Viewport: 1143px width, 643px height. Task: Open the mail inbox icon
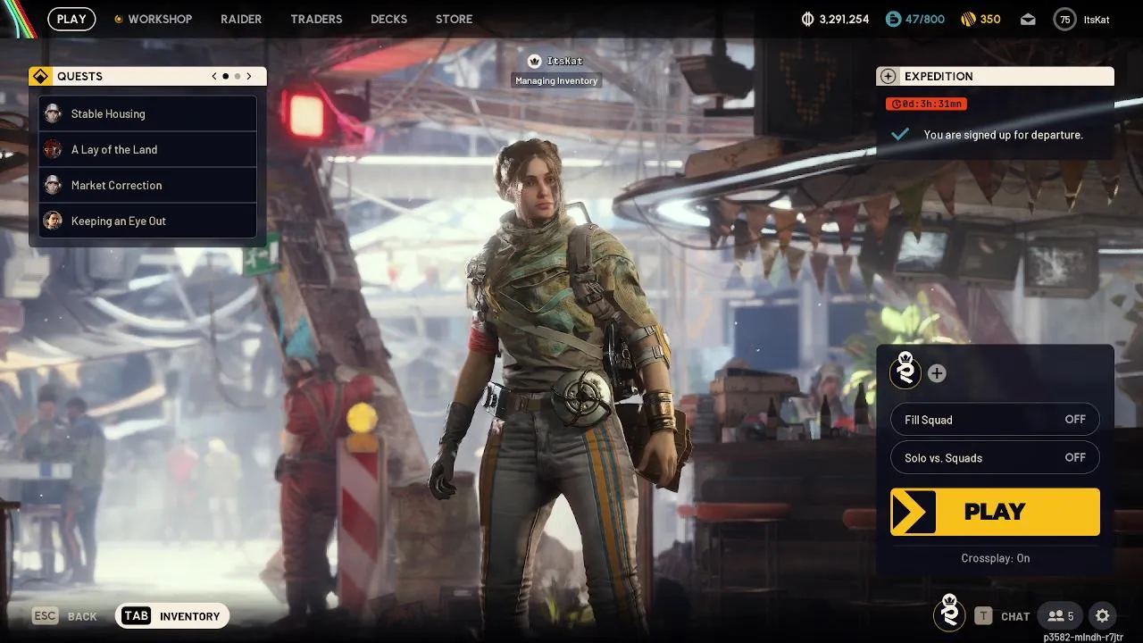click(1028, 19)
